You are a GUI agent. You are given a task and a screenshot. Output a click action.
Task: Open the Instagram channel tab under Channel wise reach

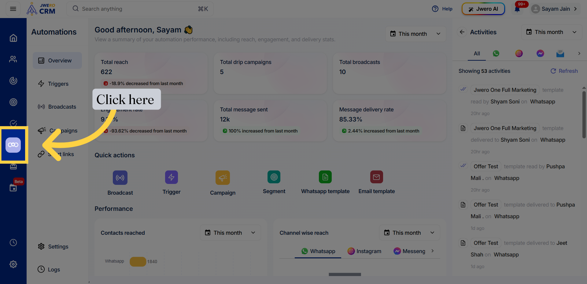point(364,251)
